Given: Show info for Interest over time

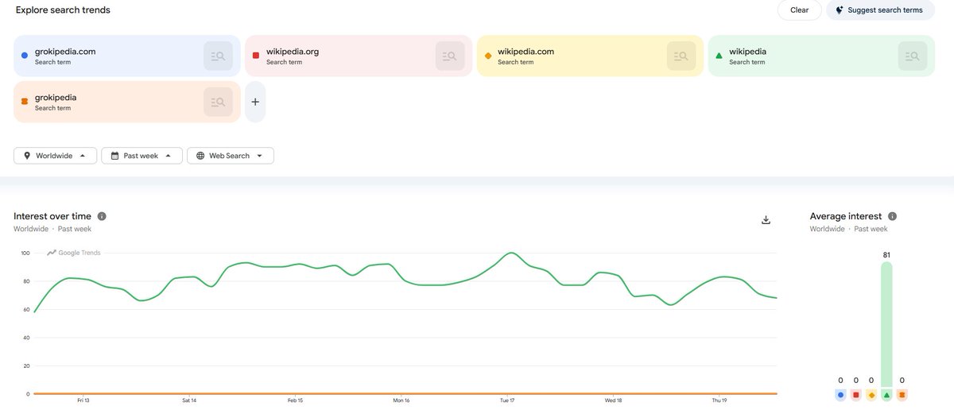Looking at the screenshot, I should 102,216.
